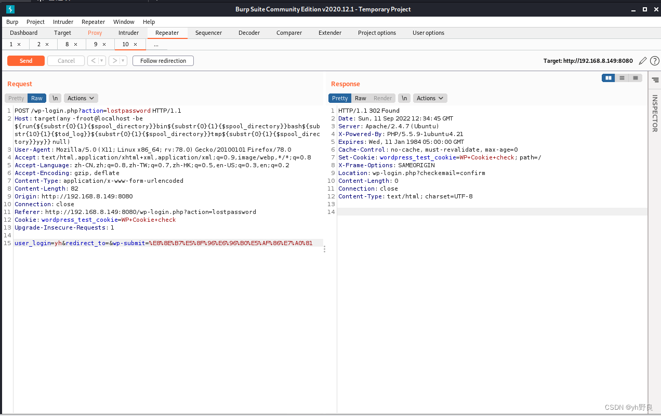The height and width of the screenshot is (416, 661).
Task: Toggle \n display in Request pane
Action: 55,98
